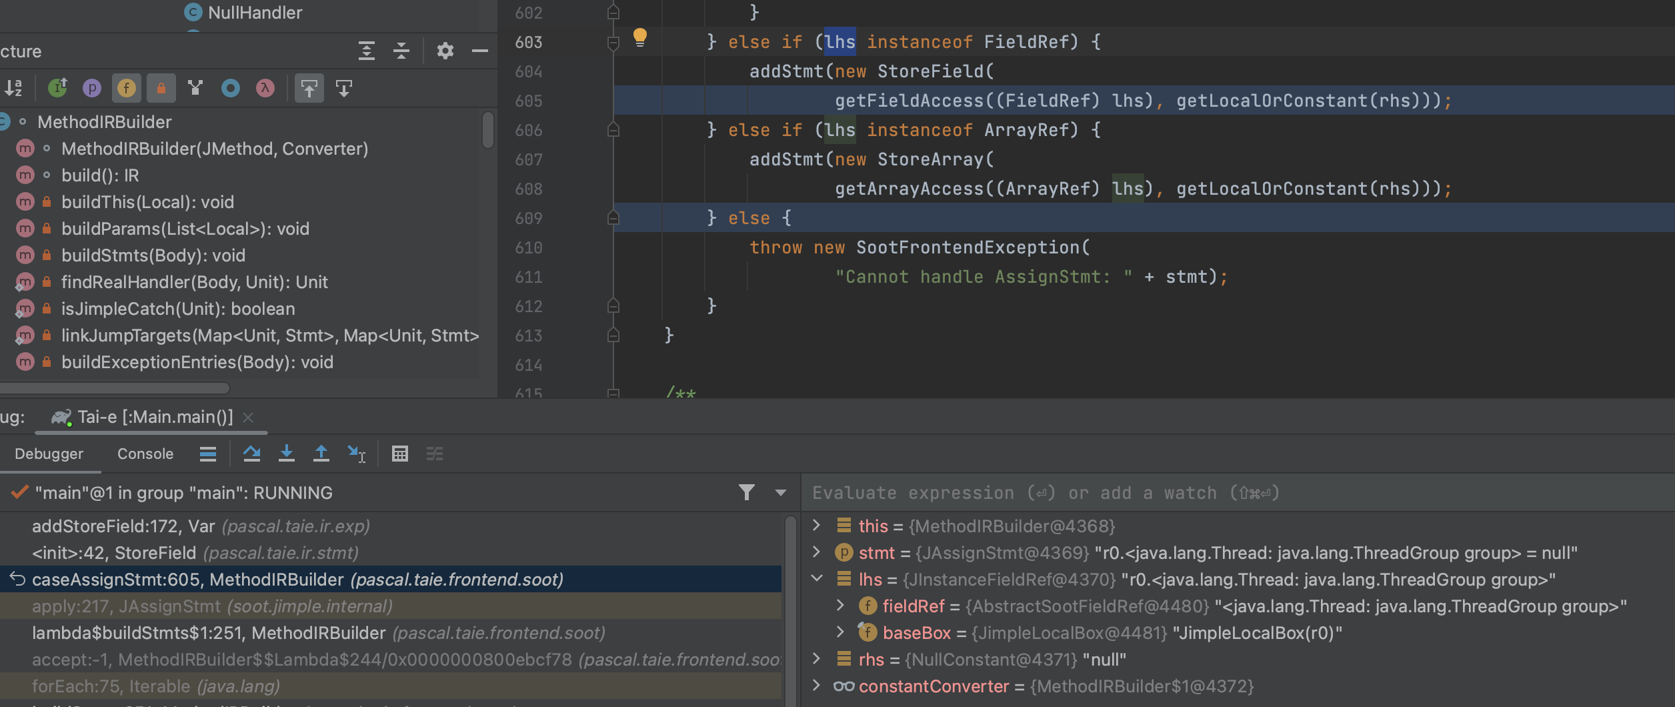Click Trace Current Stream Chain icon
The width and height of the screenshot is (1675, 707).
435,454
